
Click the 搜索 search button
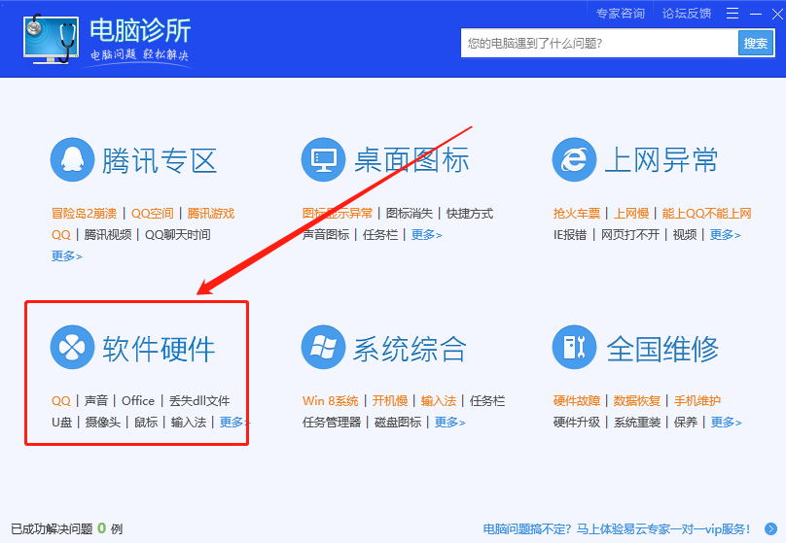coord(756,43)
